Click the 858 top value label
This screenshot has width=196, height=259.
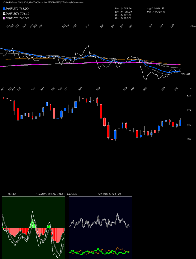87,26
